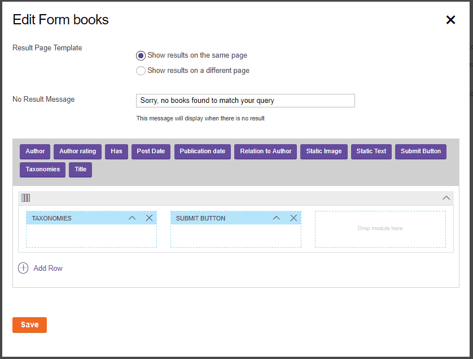This screenshot has height=359, width=473.
Task: Click the Add Row plus icon
Action: [x=23, y=268]
